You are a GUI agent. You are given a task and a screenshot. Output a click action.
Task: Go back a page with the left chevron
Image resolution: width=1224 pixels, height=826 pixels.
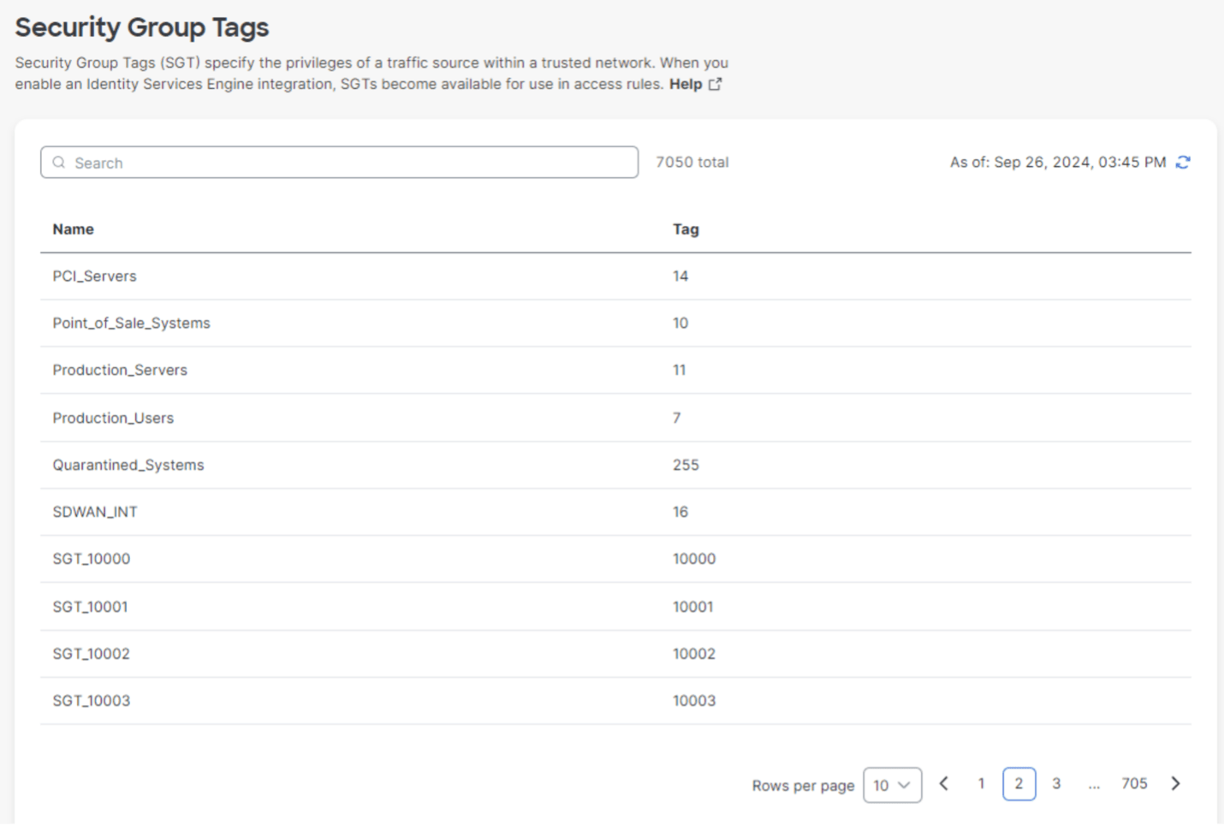[x=944, y=783]
